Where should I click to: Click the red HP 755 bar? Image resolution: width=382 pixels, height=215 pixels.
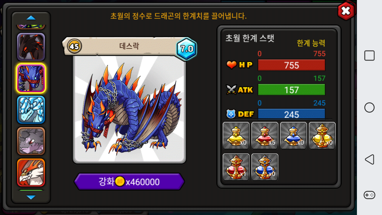pos(292,65)
